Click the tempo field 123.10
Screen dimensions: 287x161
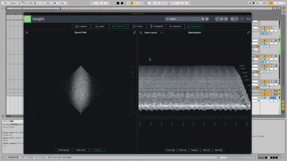pyautogui.click(x=26, y=3)
